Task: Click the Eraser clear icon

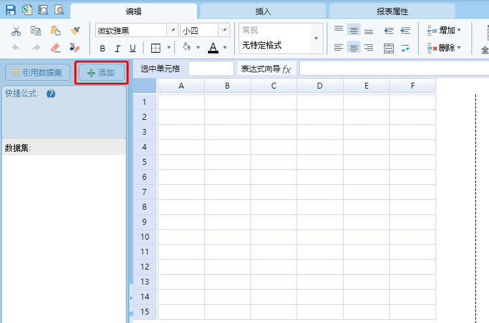Action: pyautogui.click(x=55, y=48)
